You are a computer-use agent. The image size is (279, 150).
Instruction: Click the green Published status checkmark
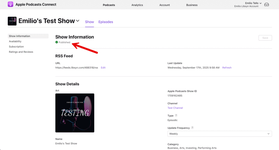pyautogui.click(x=57, y=42)
